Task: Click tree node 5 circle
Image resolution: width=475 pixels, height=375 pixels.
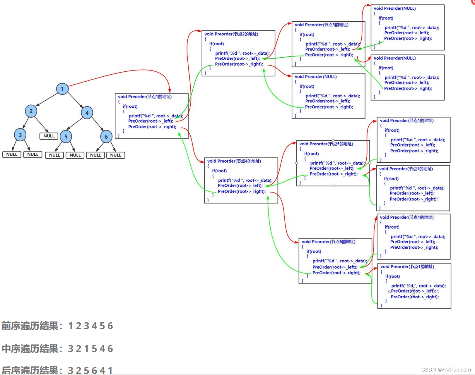Action: [x=66, y=137]
